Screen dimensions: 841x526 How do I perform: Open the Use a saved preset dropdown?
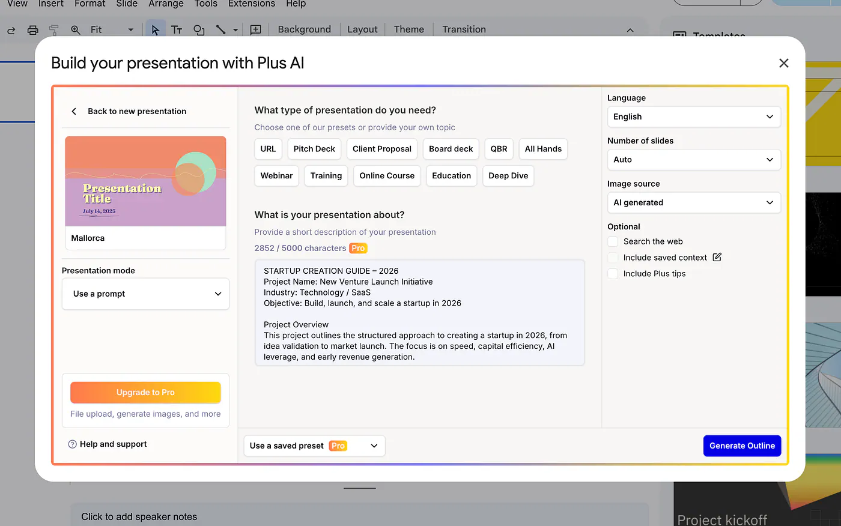tap(314, 446)
